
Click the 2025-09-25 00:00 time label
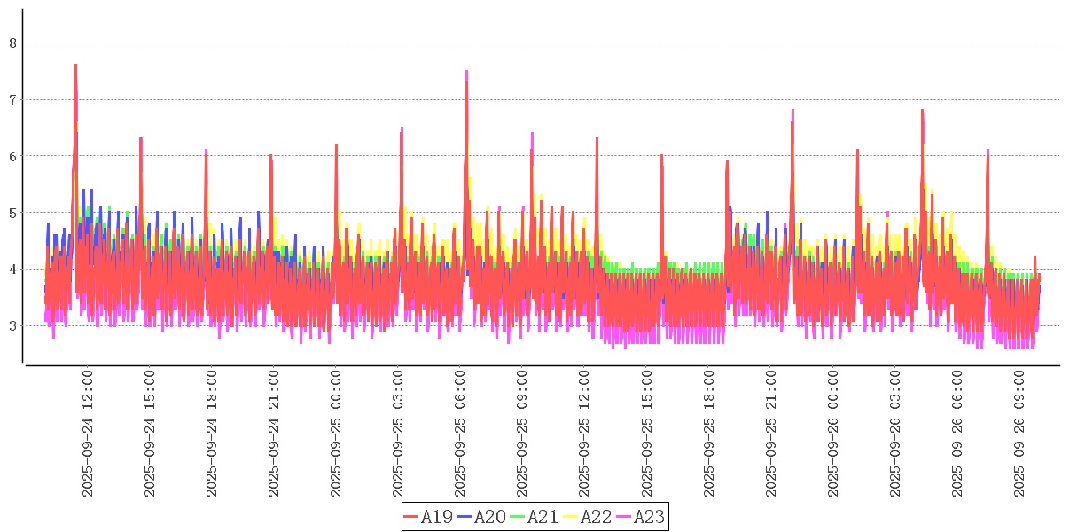click(x=336, y=434)
